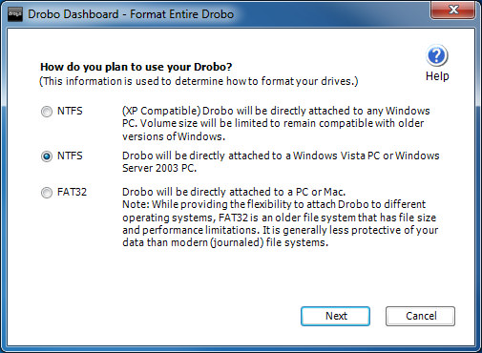Select the XP Compatible NTFS radio button
Image resolution: width=482 pixels, height=353 pixels.
pyautogui.click(x=47, y=112)
